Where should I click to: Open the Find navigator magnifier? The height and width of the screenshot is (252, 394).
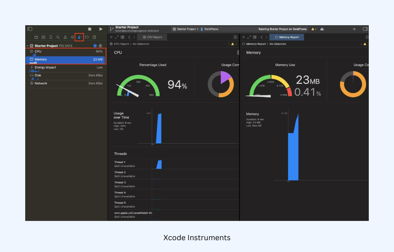pos(58,37)
